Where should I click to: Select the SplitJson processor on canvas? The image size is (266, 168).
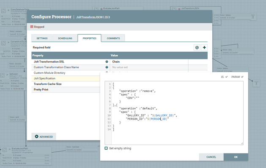[13, 81]
